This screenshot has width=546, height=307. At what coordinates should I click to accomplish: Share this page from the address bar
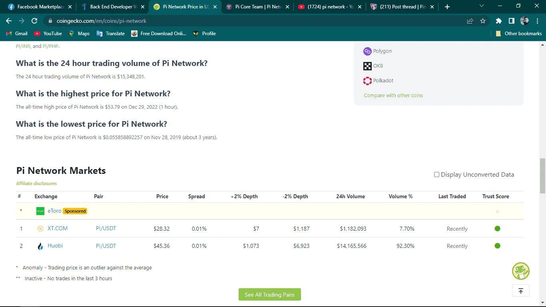(470, 21)
